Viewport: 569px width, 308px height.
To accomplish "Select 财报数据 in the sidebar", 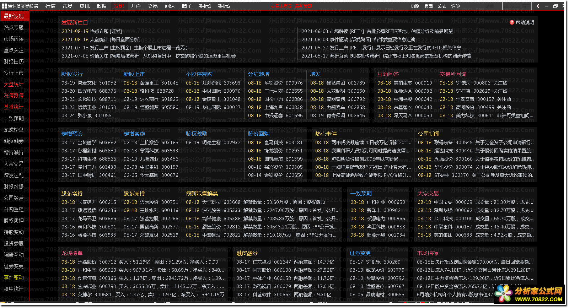I will (14, 187).
